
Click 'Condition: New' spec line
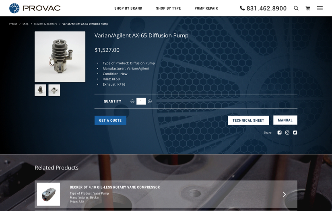tap(115, 74)
